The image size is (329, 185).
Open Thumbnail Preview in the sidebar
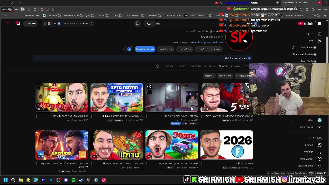click(x=305, y=54)
